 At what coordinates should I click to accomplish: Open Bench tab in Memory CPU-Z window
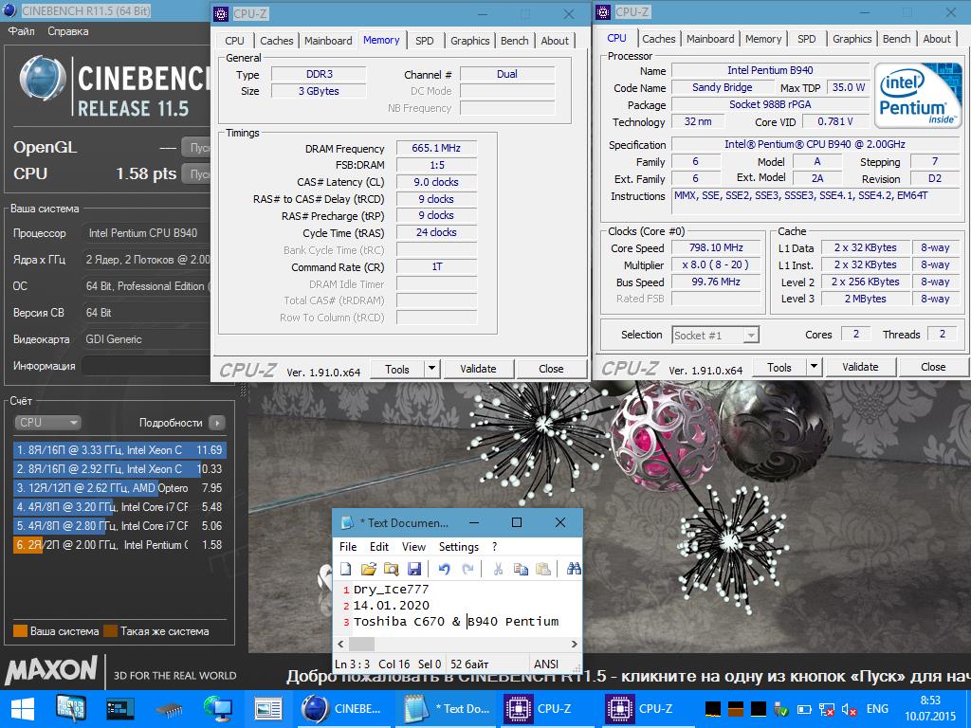[515, 41]
